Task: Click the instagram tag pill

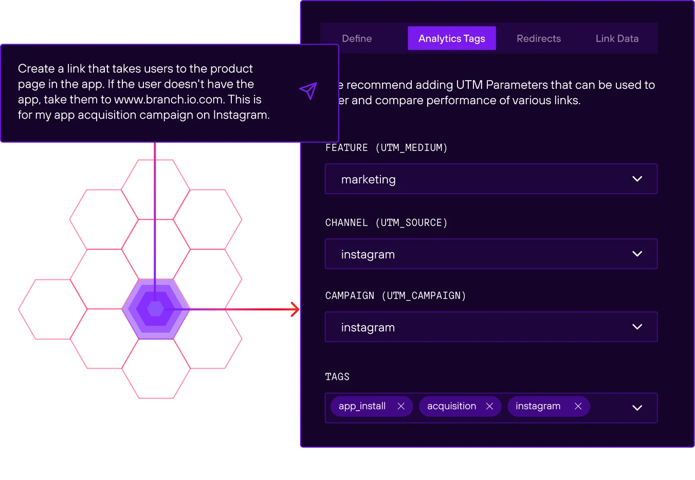Action: point(538,406)
